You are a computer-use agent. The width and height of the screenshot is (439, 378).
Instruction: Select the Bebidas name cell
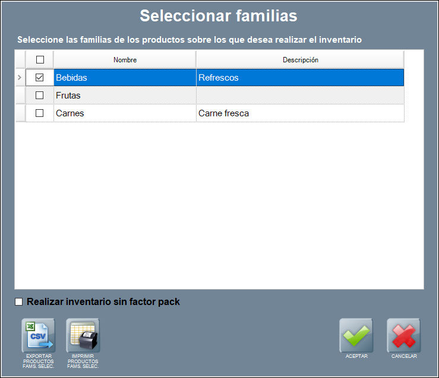tap(125, 78)
